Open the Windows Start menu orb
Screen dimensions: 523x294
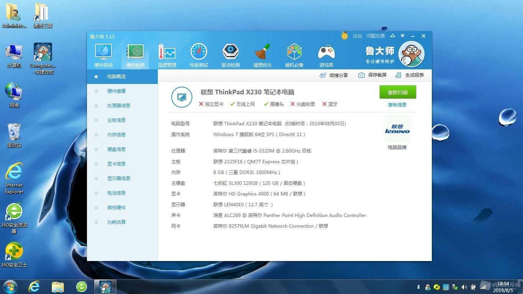pyautogui.click(x=10, y=286)
